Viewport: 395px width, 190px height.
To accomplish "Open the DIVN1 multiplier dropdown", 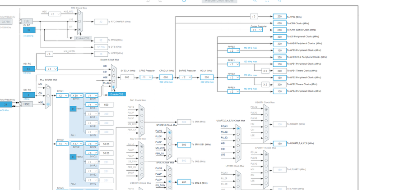I will pos(77,95).
